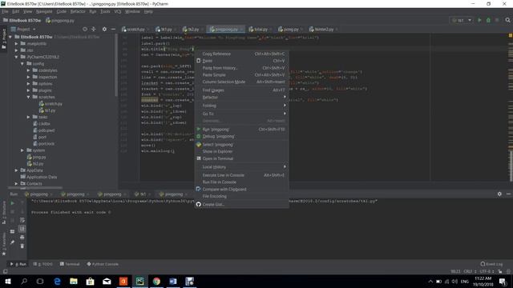Viewport: 513px width, 288px height.
Task: Toggle the Favorites side tool window
Action: tap(3, 243)
